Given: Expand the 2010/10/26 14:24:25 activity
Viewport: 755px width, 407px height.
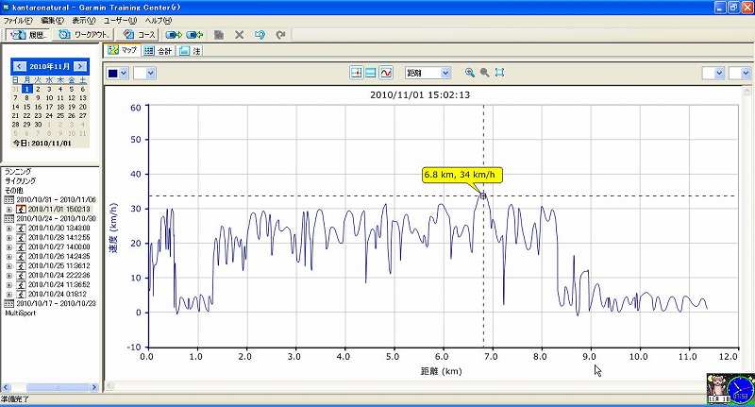Looking at the screenshot, I should [8, 257].
